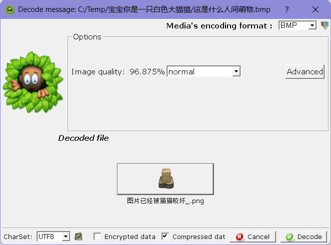Click the green book icon next to CharSet
Viewport: 331px width, 245px height.
78,237
